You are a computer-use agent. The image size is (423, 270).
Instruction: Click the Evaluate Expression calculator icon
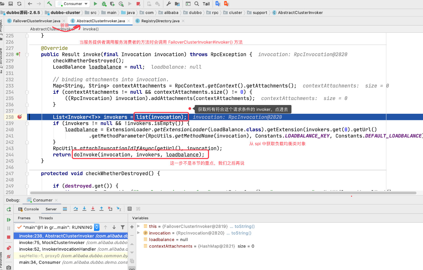[x=130, y=209]
